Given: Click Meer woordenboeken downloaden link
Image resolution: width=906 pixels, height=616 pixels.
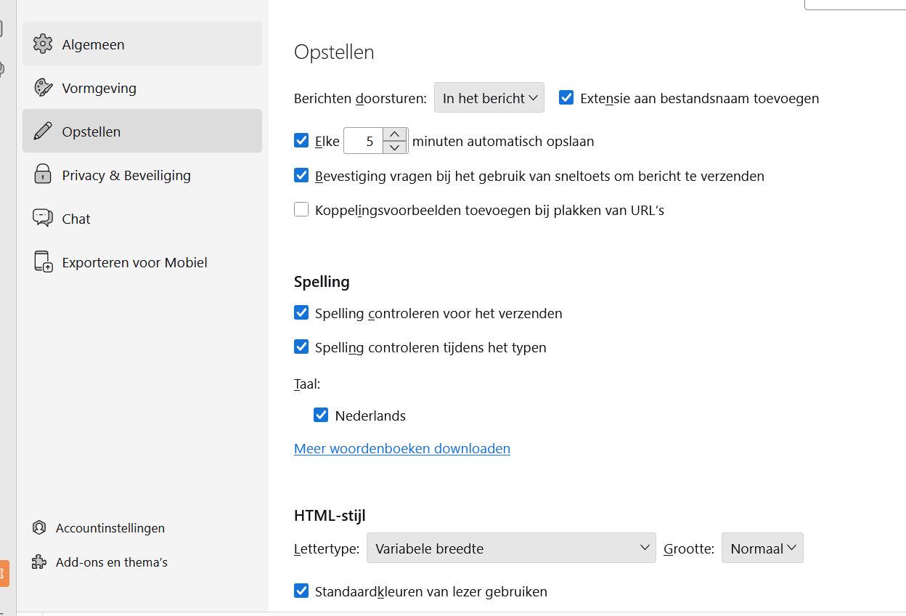Looking at the screenshot, I should pos(402,448).
